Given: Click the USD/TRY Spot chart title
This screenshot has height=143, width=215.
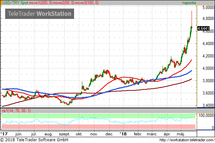Looking at the screenshot, I should coord(16,3).
